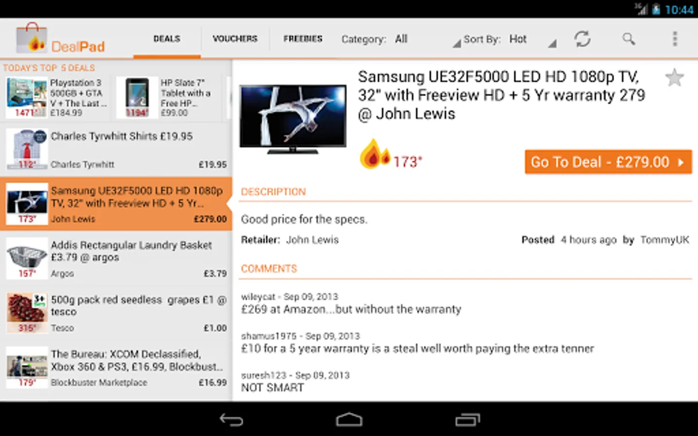Image resolution: width=698 pixels, height=436 pixels.
Task: Switch to the Freebies tab
Action: coord(302,39)
